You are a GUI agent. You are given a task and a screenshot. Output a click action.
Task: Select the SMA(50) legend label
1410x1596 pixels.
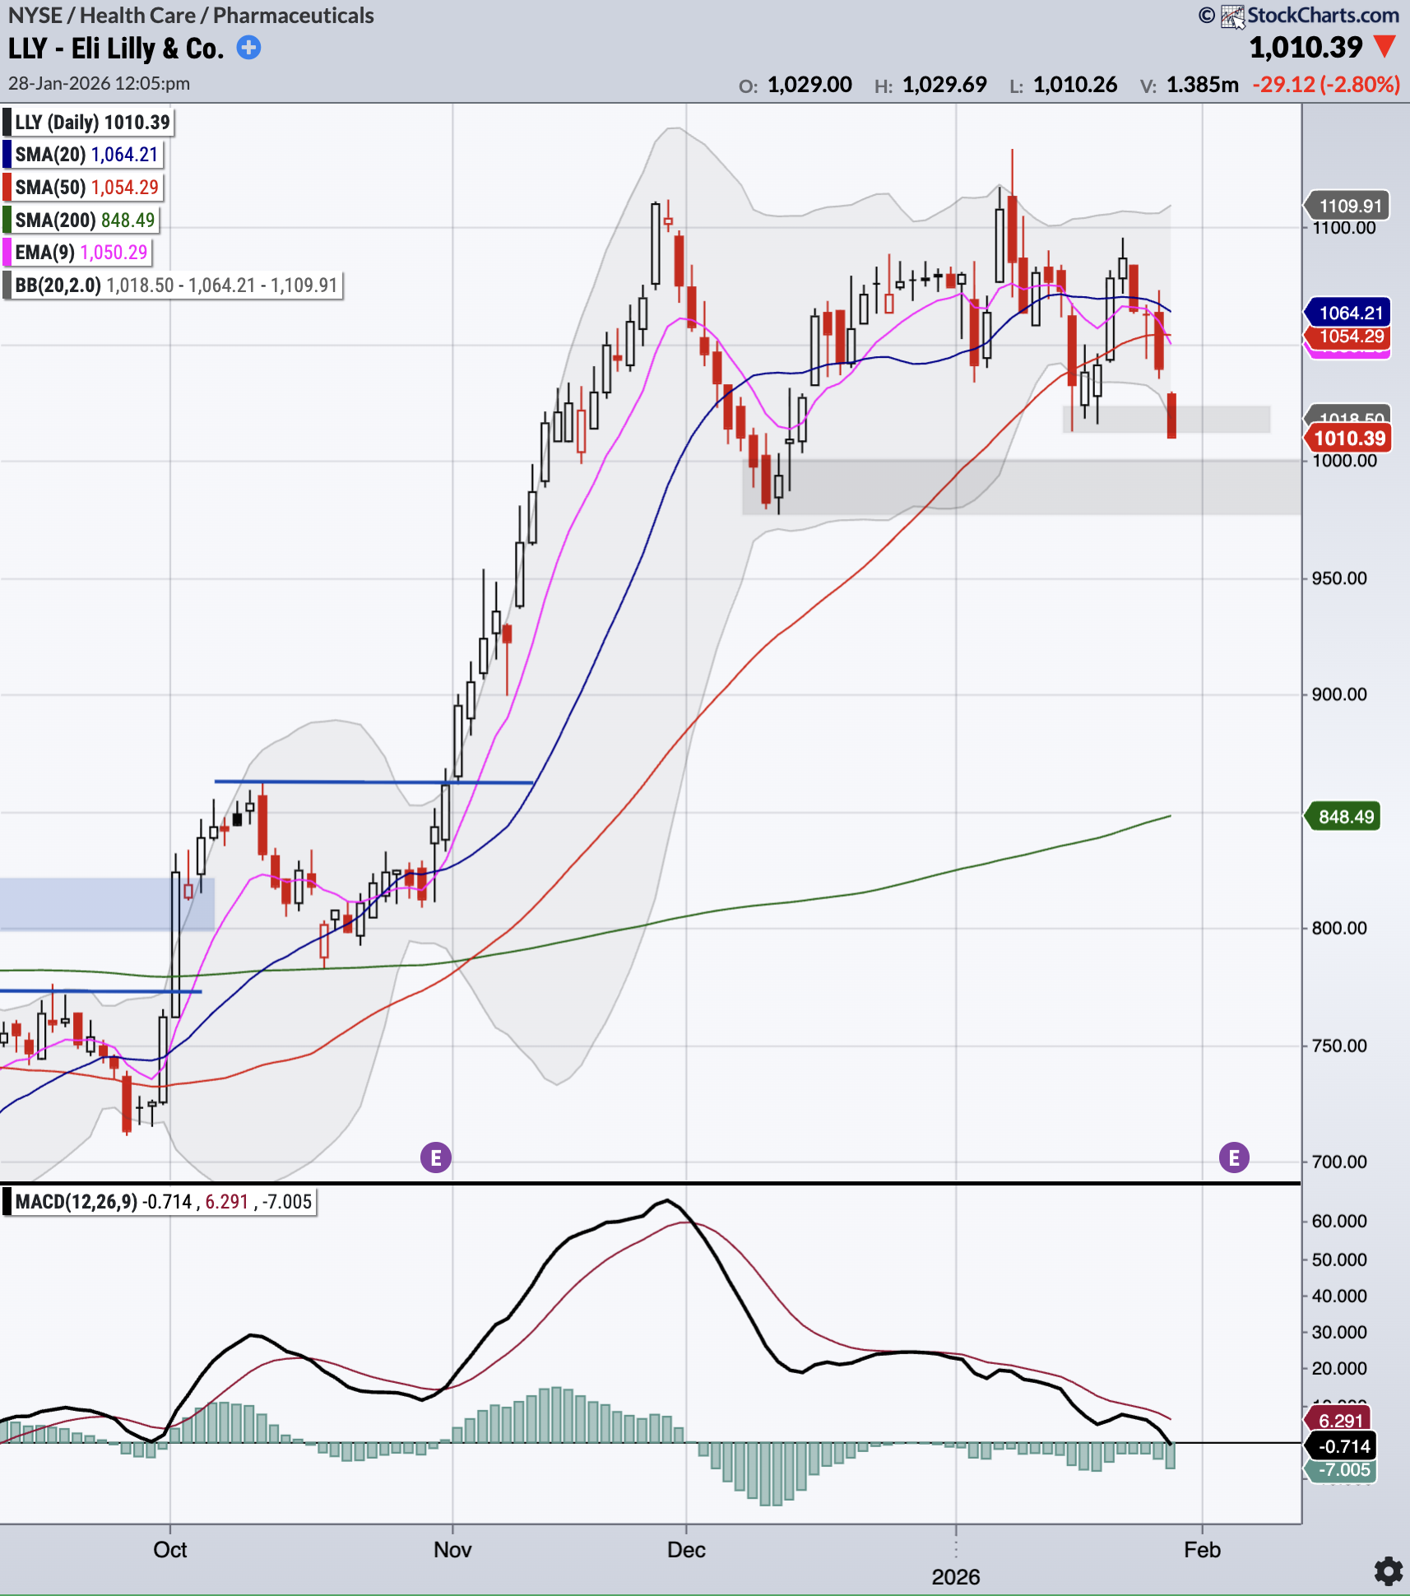click(86, 188)
